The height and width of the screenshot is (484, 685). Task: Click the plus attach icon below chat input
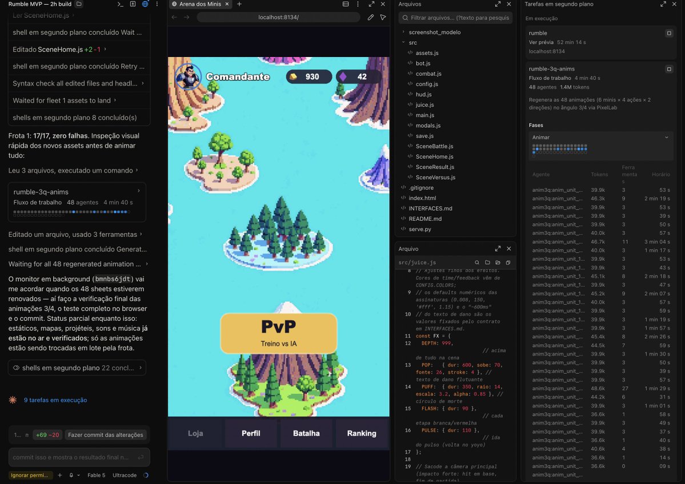click(x=60, y=475)
